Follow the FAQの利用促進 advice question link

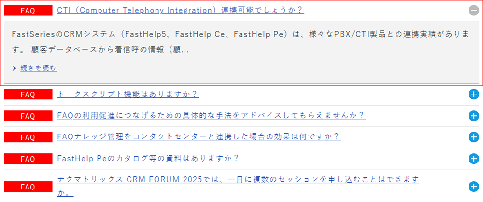(211, 116)
